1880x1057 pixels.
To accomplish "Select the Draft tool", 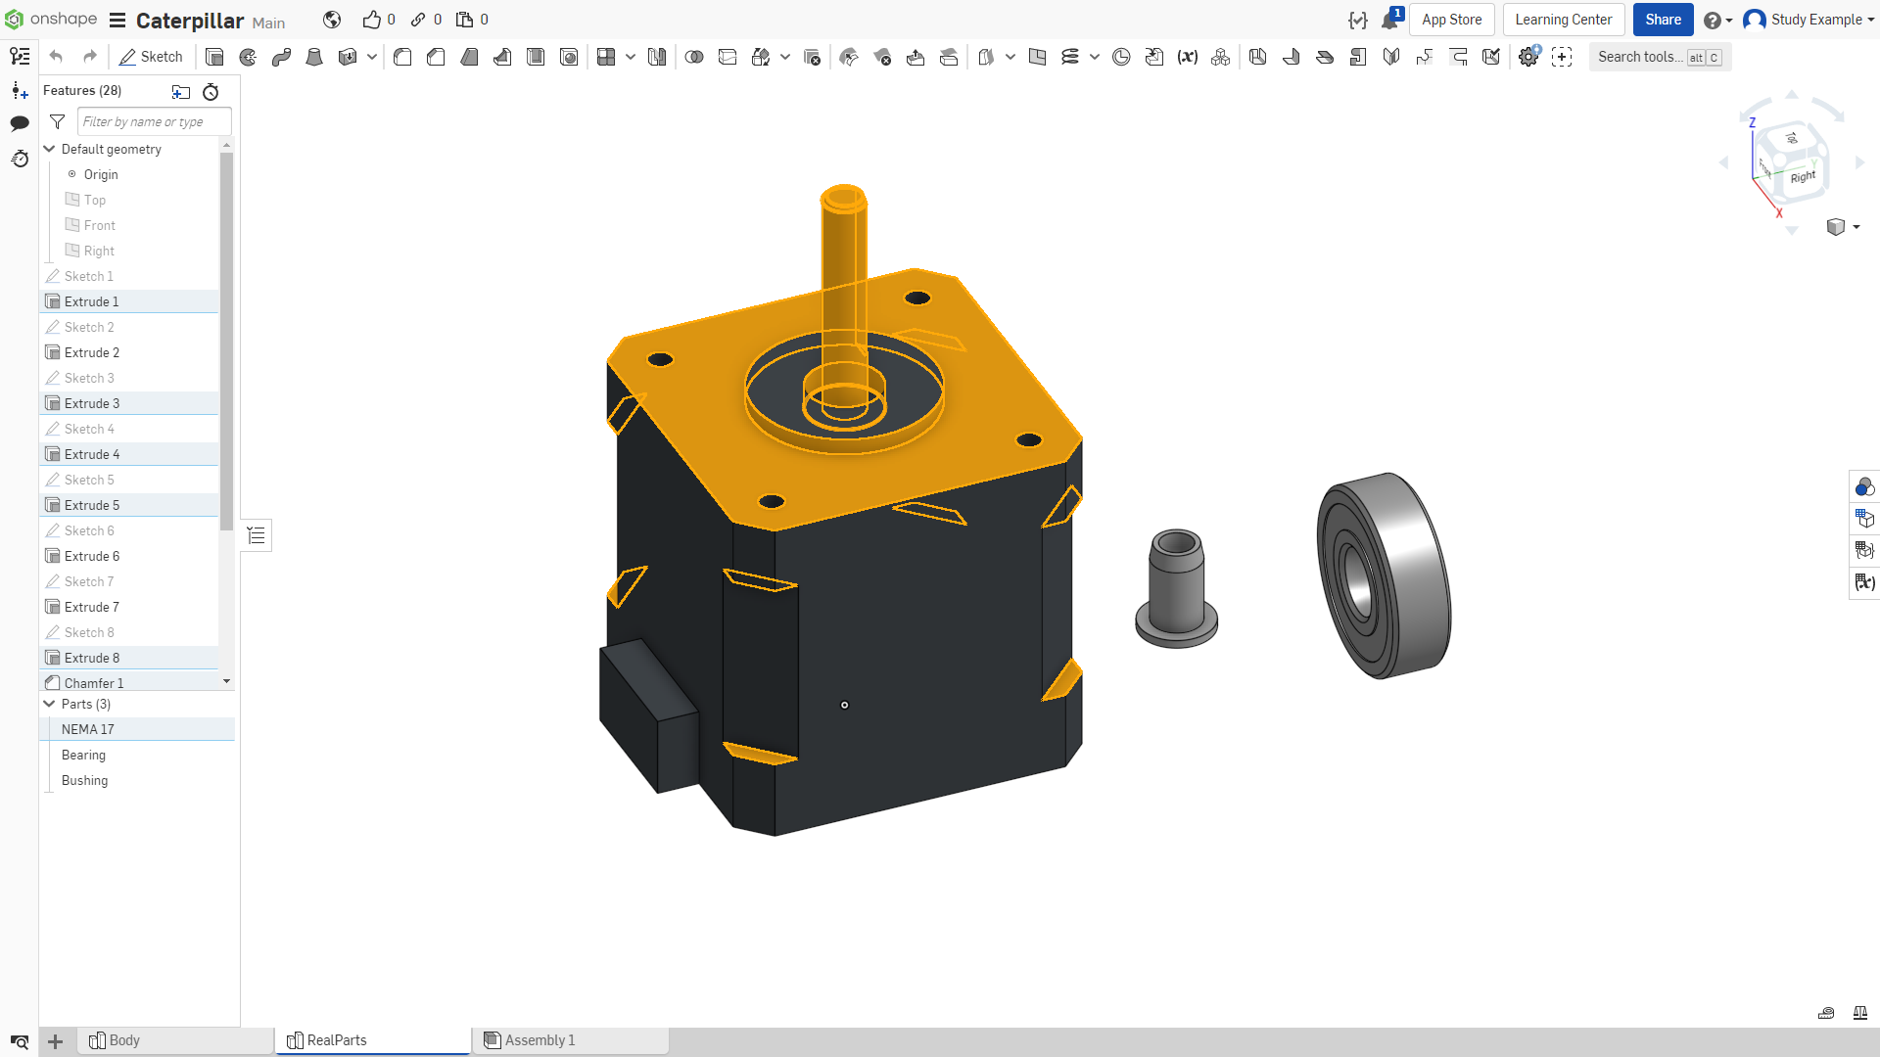I will pyautogui.click(x=469, y=57).
